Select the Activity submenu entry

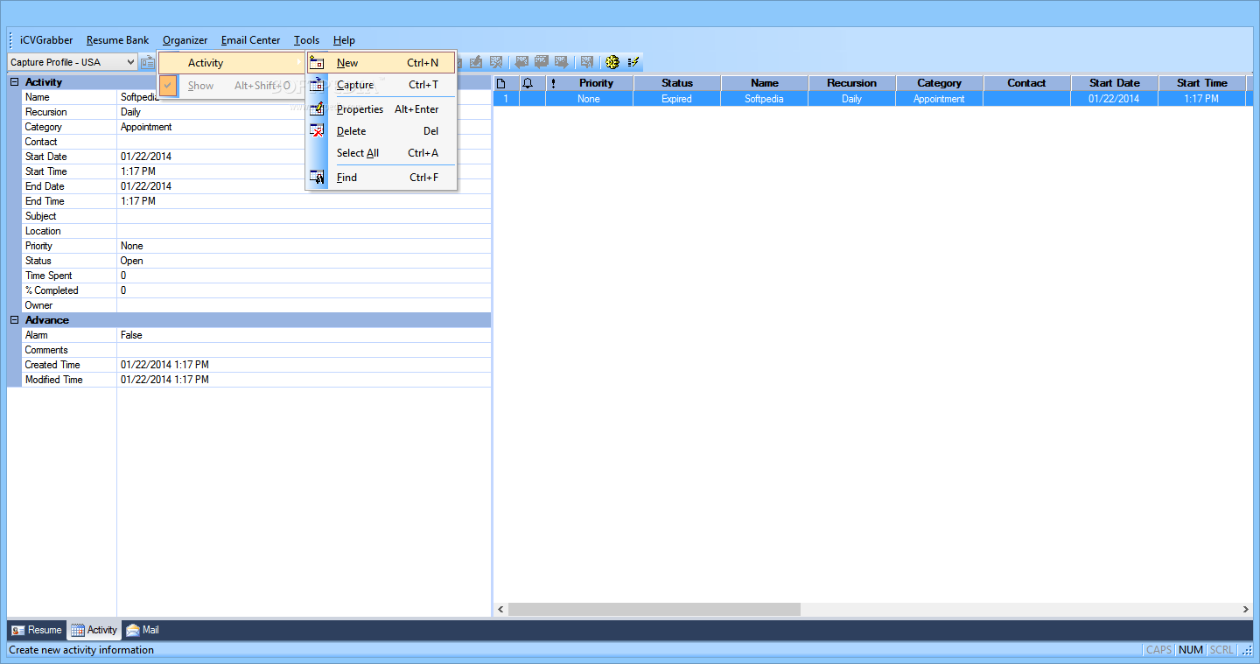point(232,63)
